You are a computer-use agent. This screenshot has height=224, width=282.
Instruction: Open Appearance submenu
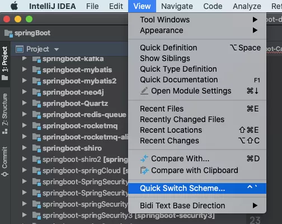197,30
